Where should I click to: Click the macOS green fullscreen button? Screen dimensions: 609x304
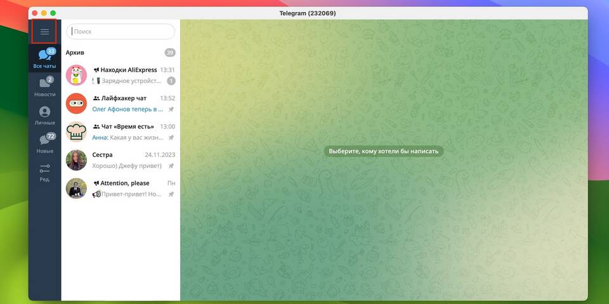pyautogui.click(x=53, y=13)
